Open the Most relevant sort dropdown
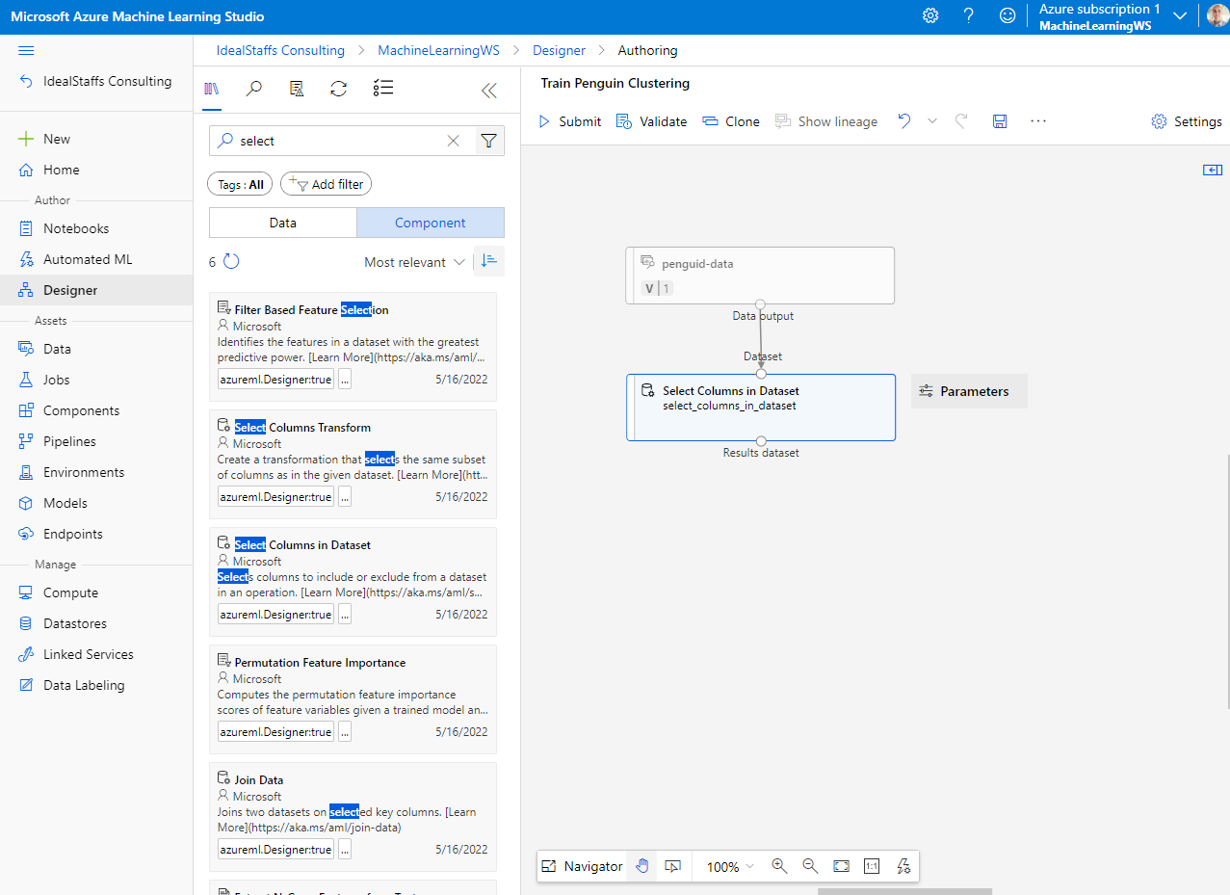Viewport: 1230px width, 895px height. [414, 262]
